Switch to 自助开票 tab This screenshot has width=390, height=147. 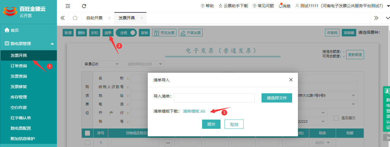94,18
